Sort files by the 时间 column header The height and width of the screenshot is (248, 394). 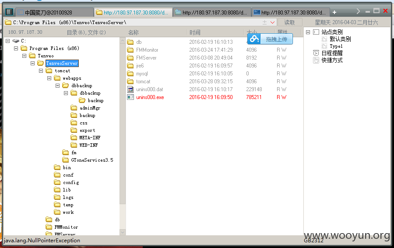point(195,32)
